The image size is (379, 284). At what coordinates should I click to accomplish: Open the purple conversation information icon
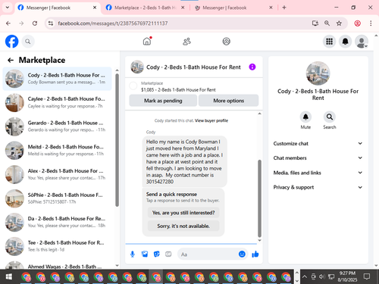point(252,67)
